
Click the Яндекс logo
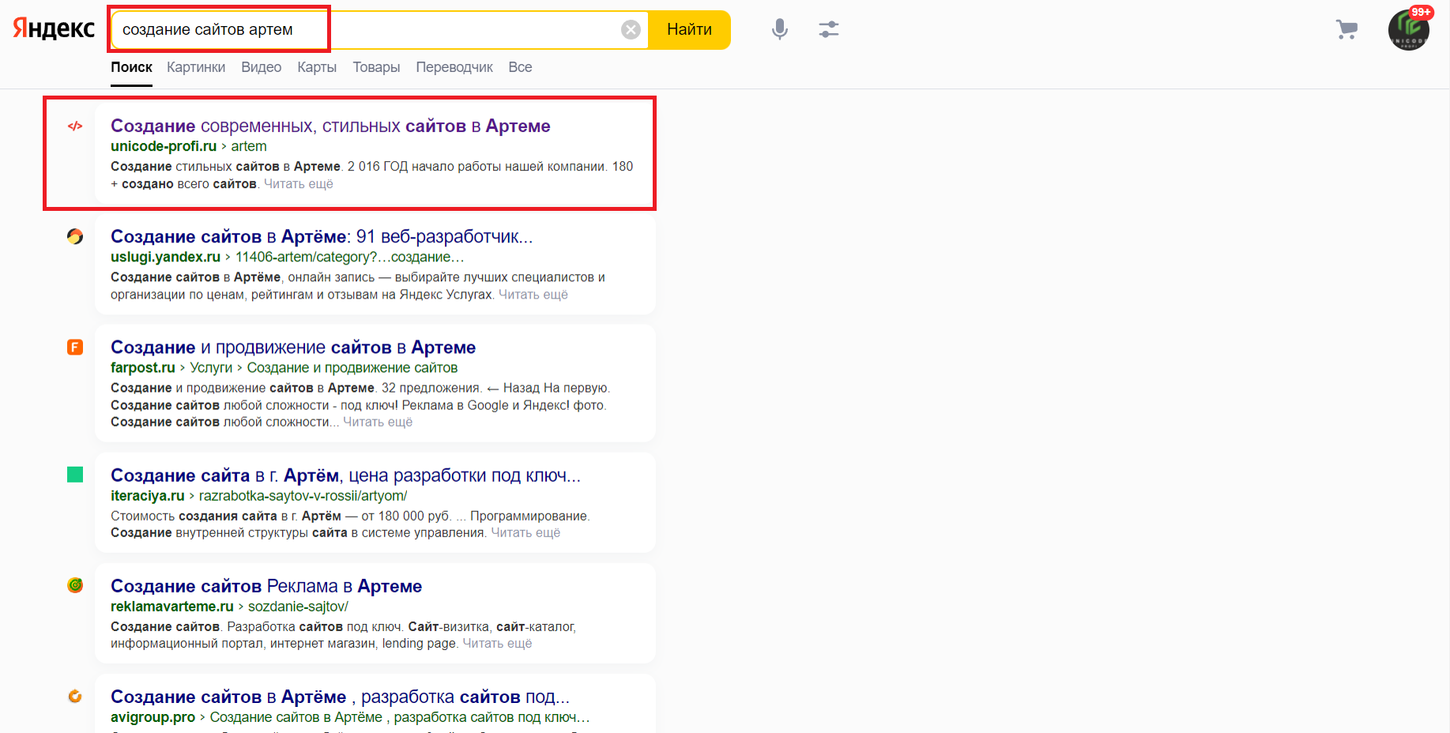[54, 28]
